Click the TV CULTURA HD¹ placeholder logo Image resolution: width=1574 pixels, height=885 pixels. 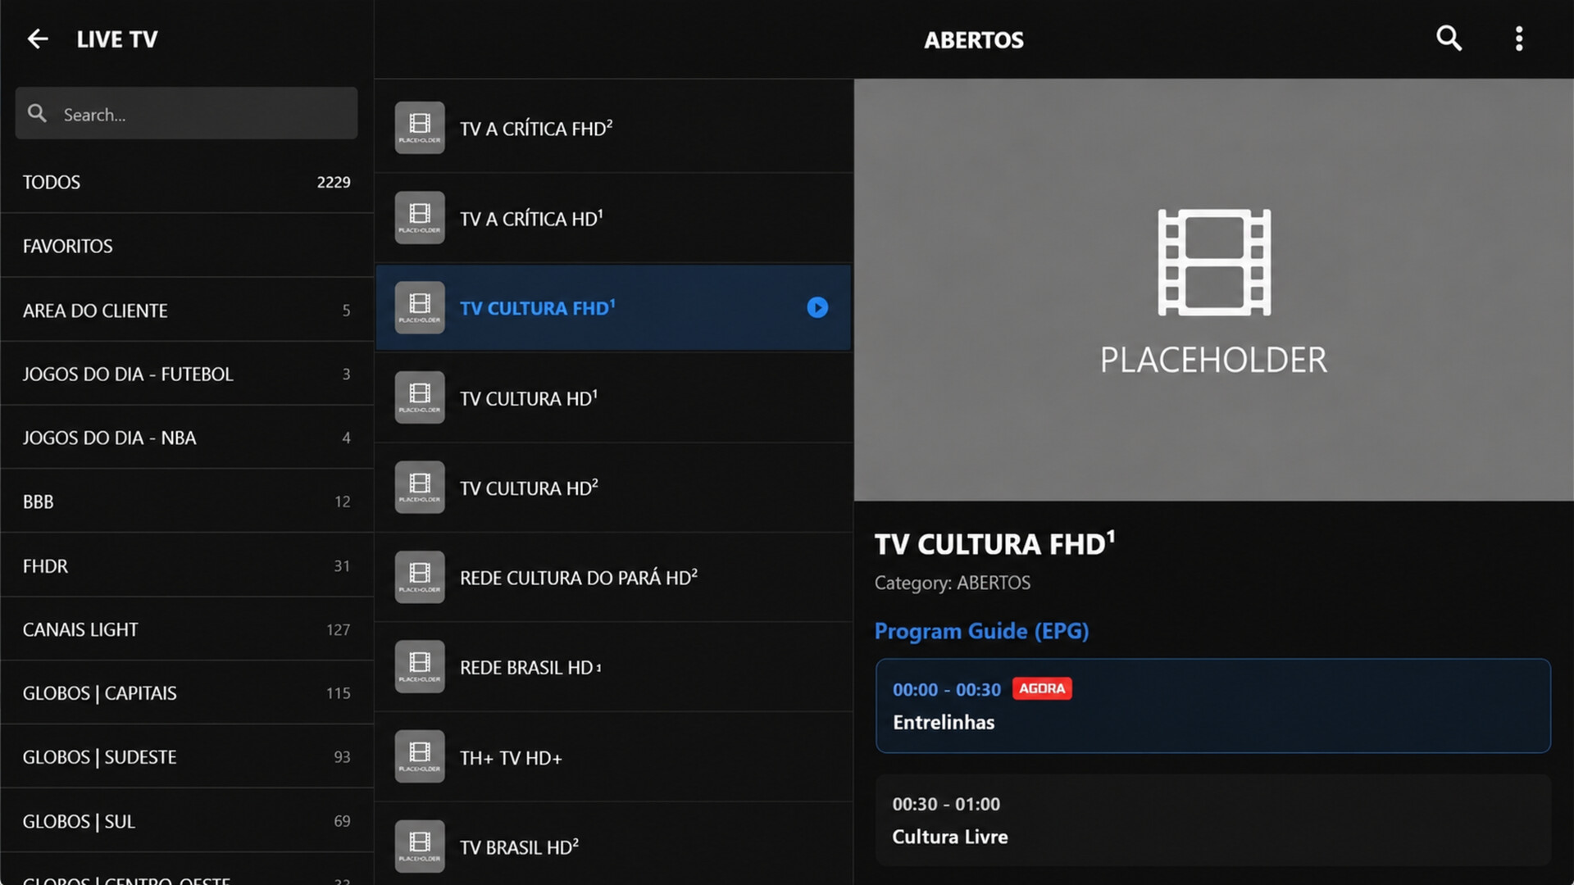420,397
